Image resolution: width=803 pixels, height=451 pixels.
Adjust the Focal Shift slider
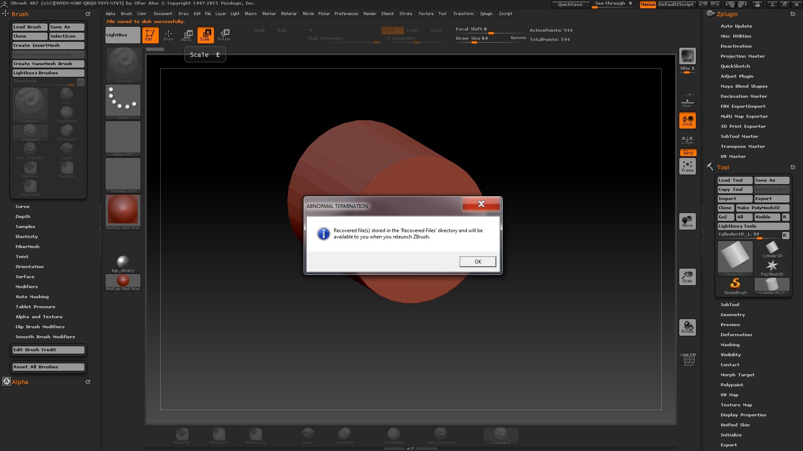click(x=490, y=30)
